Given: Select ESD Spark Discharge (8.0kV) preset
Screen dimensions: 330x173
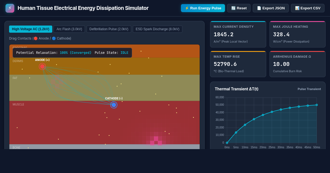Looking at the screenshot, I should (x=158, y=29).
